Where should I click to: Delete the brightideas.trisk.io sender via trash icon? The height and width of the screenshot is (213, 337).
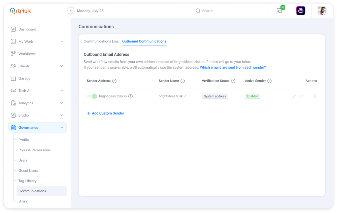point(314,96)
